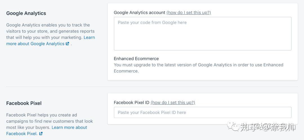The width and height of the screenshot is (304, 140).
Task: Select the Google Analytics section heading
Action: (x=26, y=13)
